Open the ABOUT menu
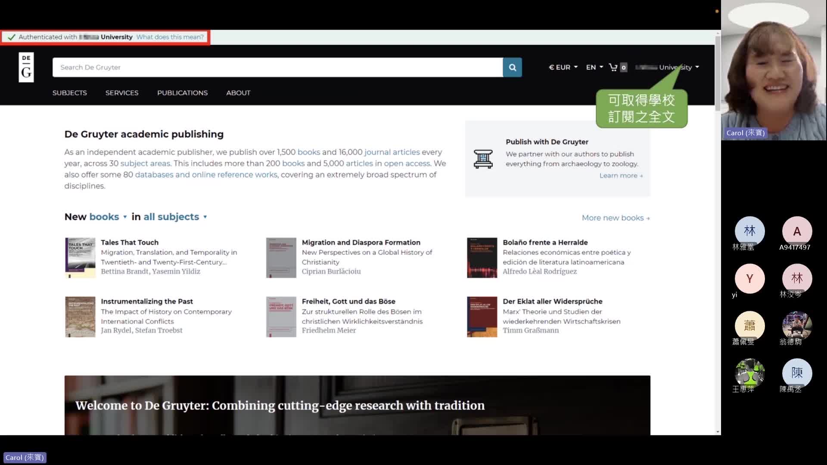The image size is (827, 465). tap(238, 93)
